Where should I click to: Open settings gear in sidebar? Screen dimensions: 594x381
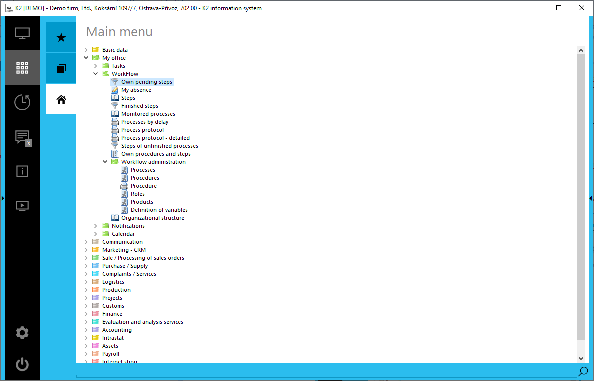pos(22,333)
